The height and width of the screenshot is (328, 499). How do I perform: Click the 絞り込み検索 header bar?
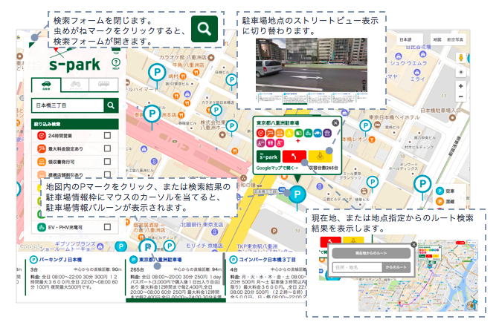tap(75, 124)
